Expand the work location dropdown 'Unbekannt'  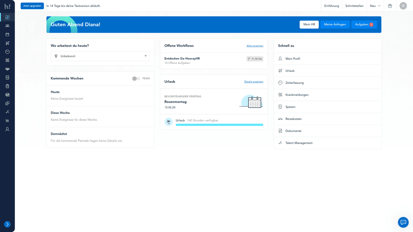100,56
